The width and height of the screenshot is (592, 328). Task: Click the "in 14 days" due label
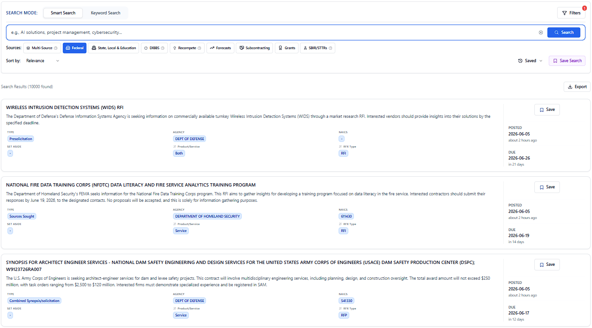(x=516, y=242)
